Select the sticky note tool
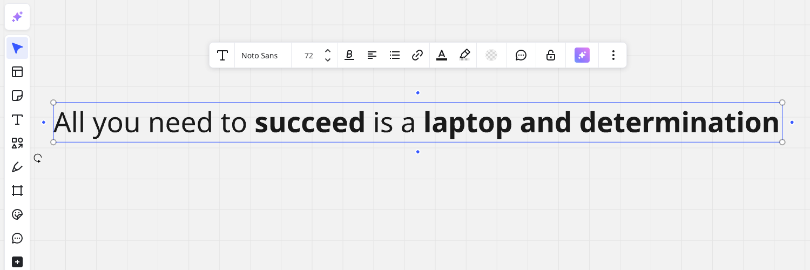 (17, 96)
